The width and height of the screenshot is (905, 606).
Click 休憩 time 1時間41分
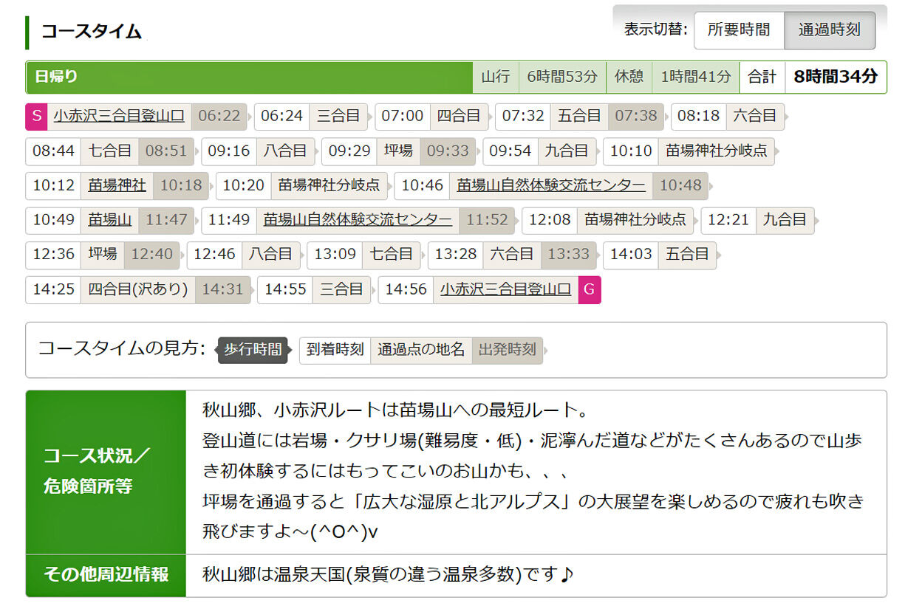coord(695,77)
